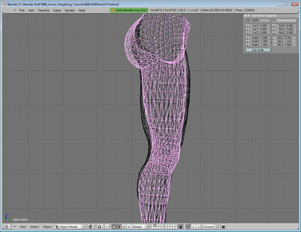
Task: Open the Closest snap mode dropdown
Action: [210, 227]
